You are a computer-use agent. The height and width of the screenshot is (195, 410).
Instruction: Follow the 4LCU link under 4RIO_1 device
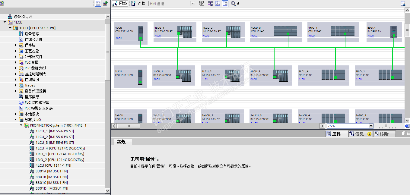click(x=312, y=36)
